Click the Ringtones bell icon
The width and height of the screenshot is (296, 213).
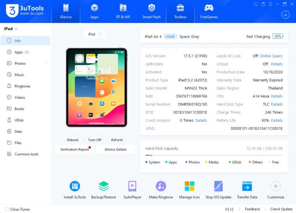point(9,86)
